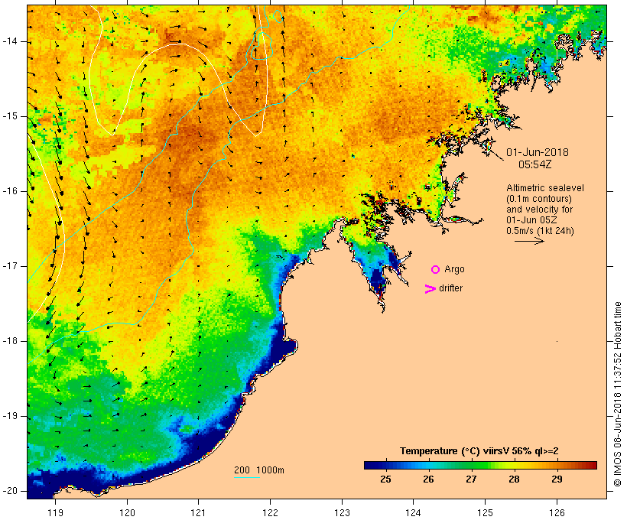Click the longitude axis label '125'
Image resolution: width=627 pixels, height=520 pixels.
click(x=486, y=513)
